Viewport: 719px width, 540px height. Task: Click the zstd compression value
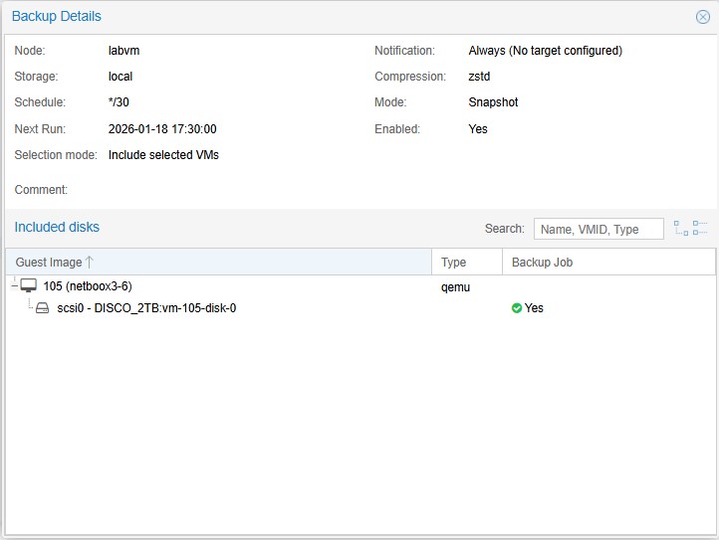[479, 77]
